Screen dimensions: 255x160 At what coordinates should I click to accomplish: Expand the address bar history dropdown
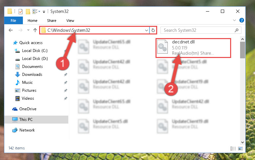click(x=146, y=30)
